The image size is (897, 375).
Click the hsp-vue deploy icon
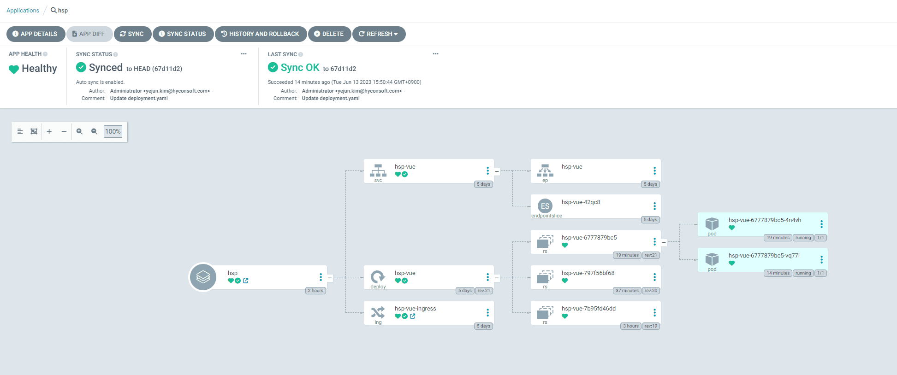(x=378, y=277)
